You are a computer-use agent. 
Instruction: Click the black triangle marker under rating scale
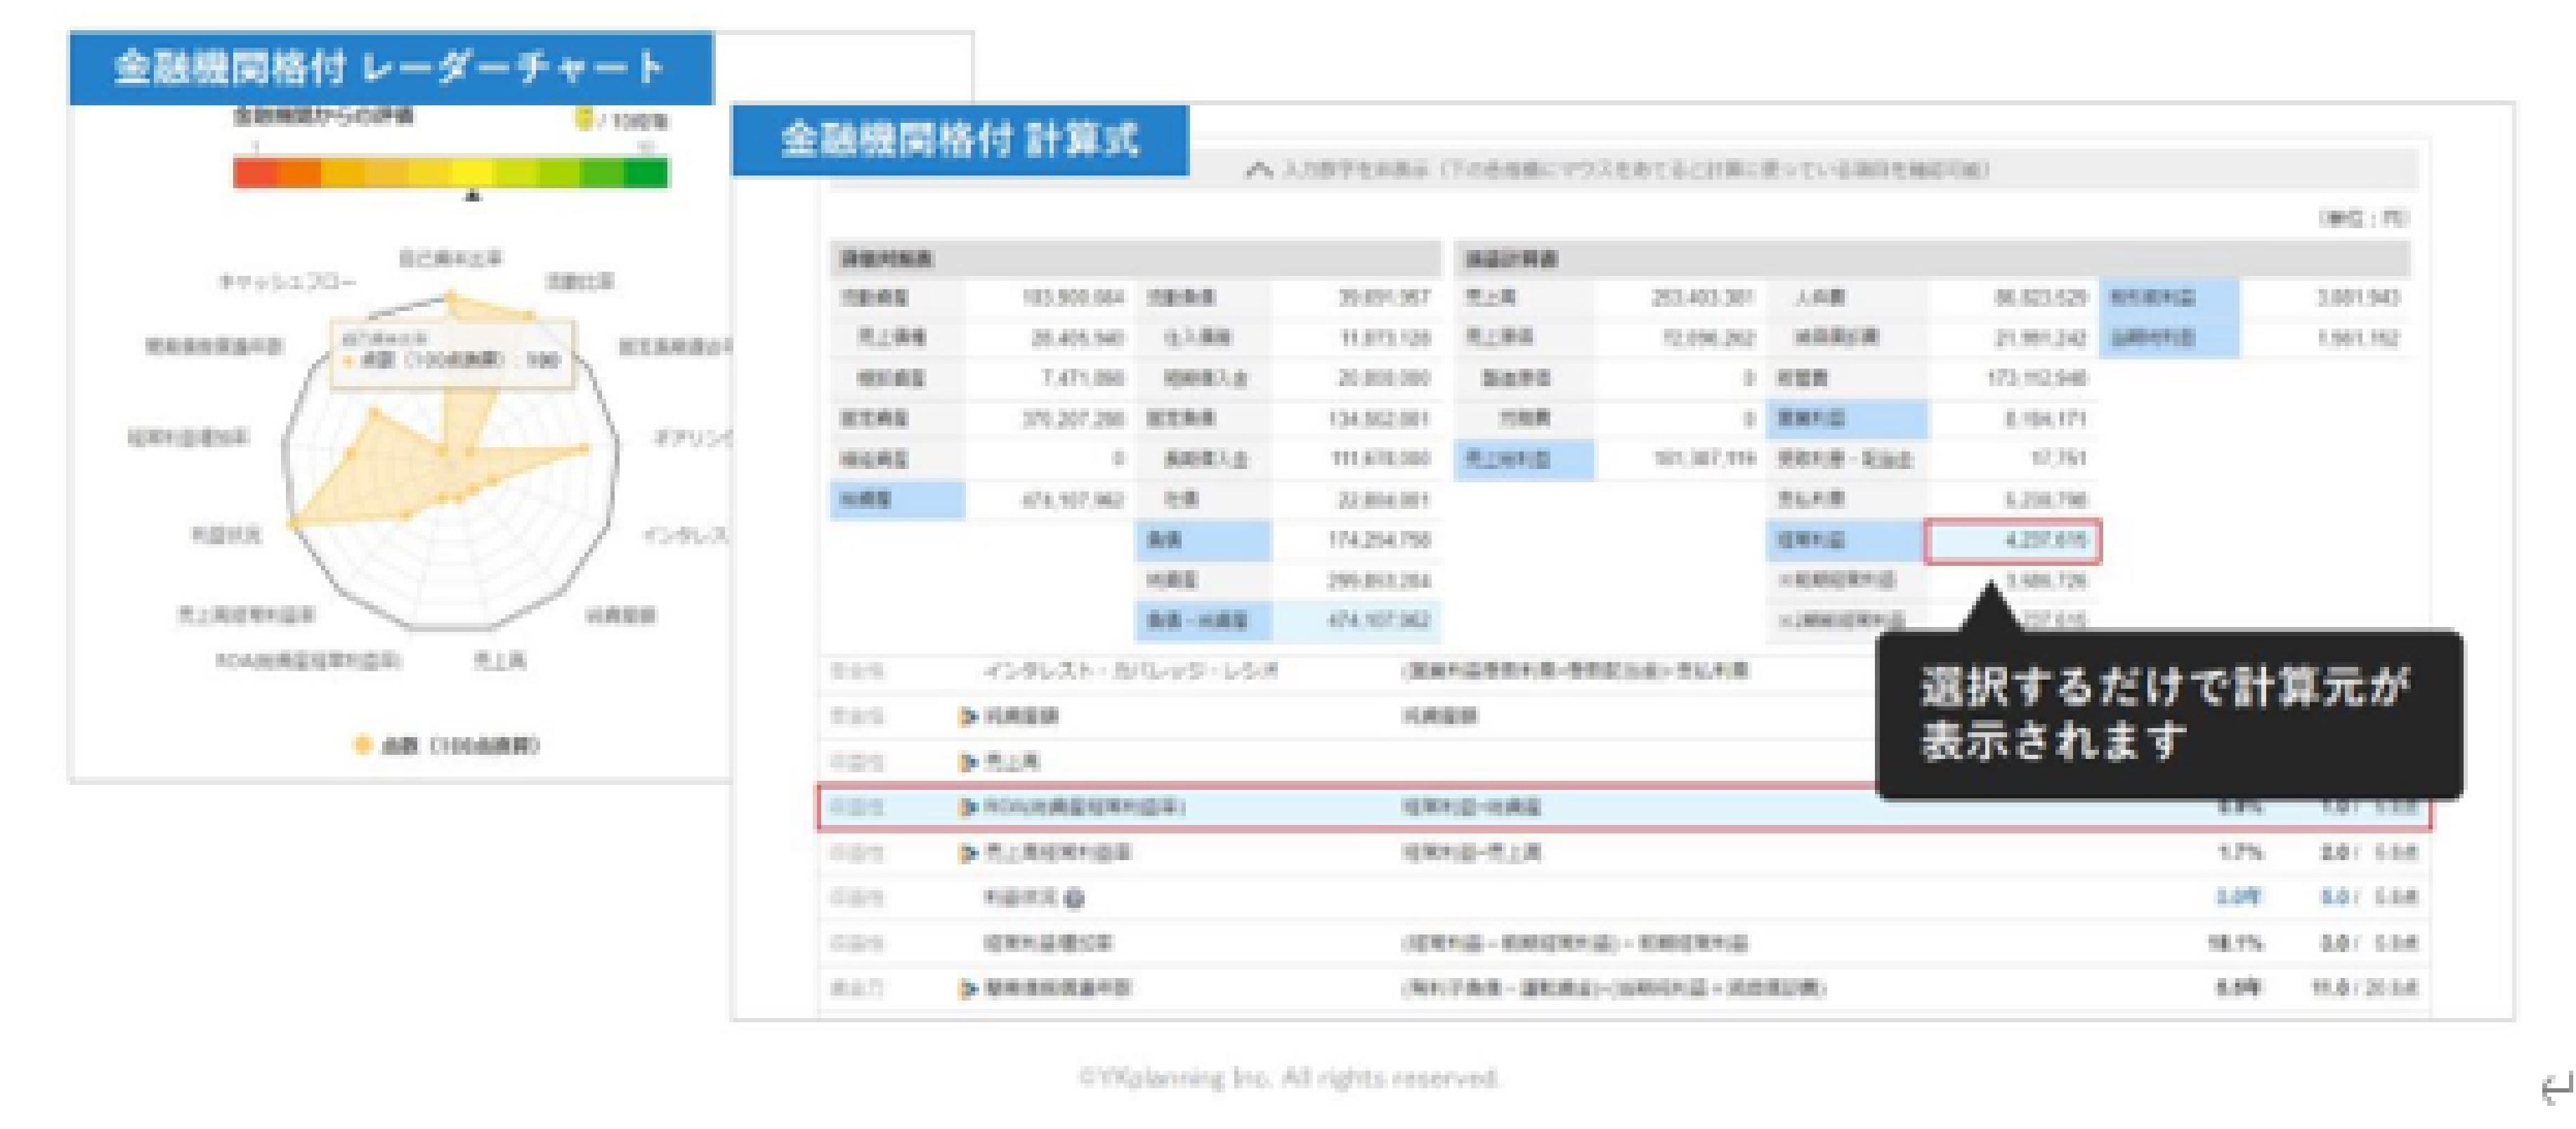[473, 196]
